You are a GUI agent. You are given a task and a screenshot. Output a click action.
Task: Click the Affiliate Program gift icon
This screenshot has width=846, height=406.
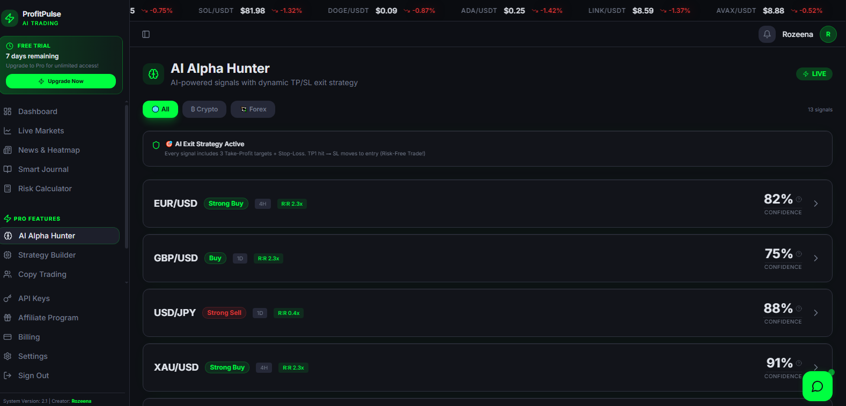[8, 318]
